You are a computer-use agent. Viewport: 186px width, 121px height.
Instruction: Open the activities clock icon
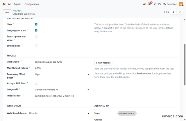coord(155,4)
